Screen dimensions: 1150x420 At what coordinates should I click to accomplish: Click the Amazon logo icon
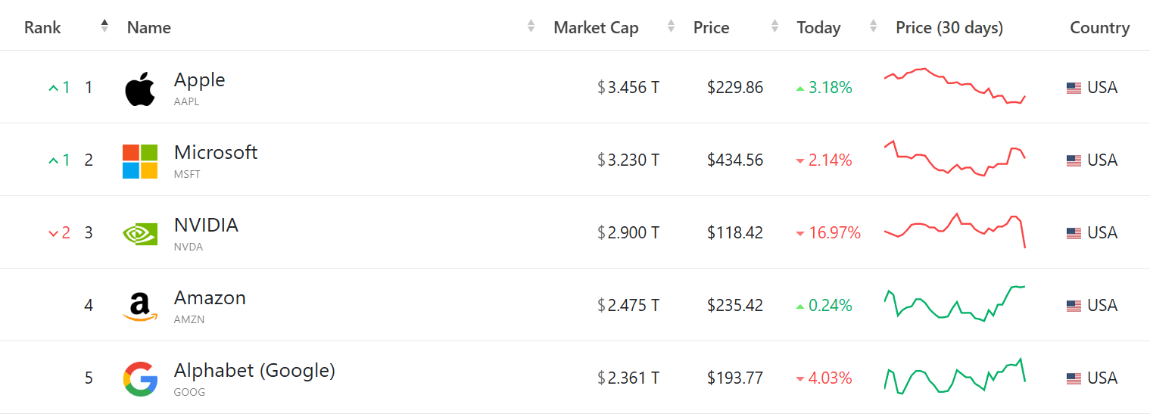coord(140,306)
